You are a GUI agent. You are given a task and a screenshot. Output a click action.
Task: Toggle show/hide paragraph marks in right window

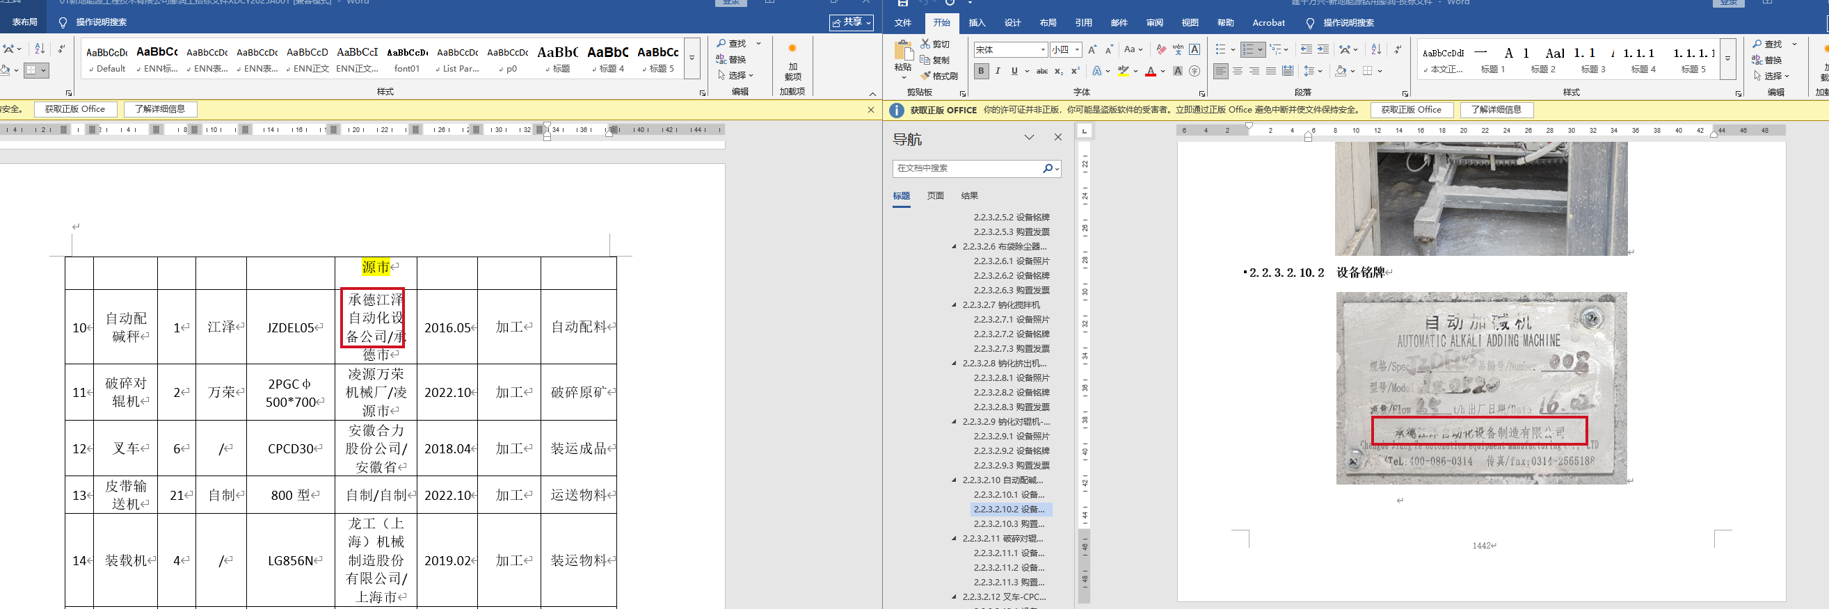[x=1397, y=49]
